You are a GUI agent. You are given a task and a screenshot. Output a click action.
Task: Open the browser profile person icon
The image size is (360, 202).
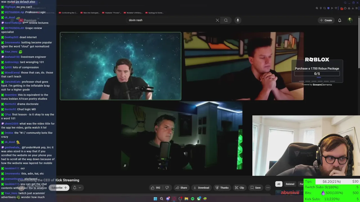click(x=349, y=8)
